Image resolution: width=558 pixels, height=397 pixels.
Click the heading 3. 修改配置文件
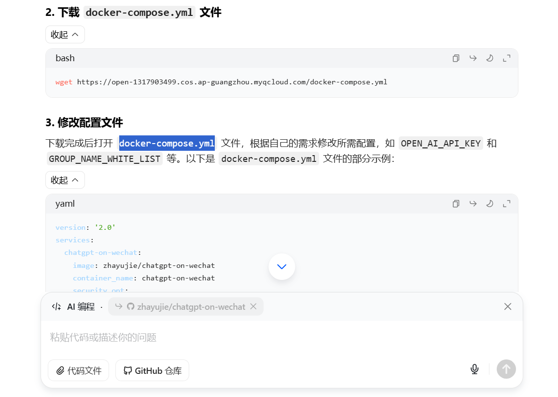coord(84,122)
